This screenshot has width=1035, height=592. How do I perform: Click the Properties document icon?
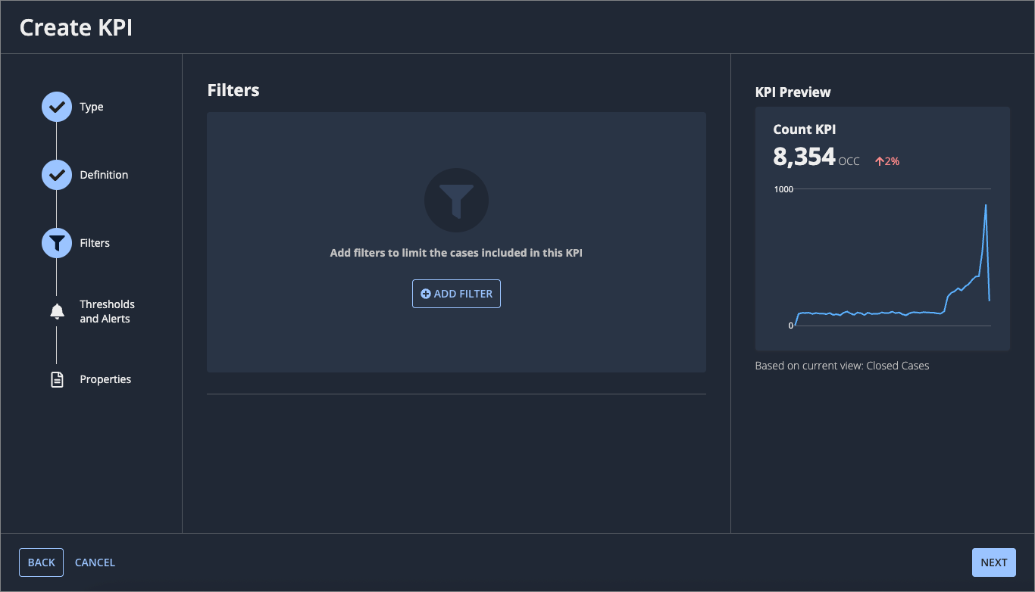pyautogui.click(x=57, y=379)
